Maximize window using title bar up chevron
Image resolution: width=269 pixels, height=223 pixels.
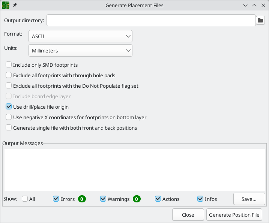(254, 5)
